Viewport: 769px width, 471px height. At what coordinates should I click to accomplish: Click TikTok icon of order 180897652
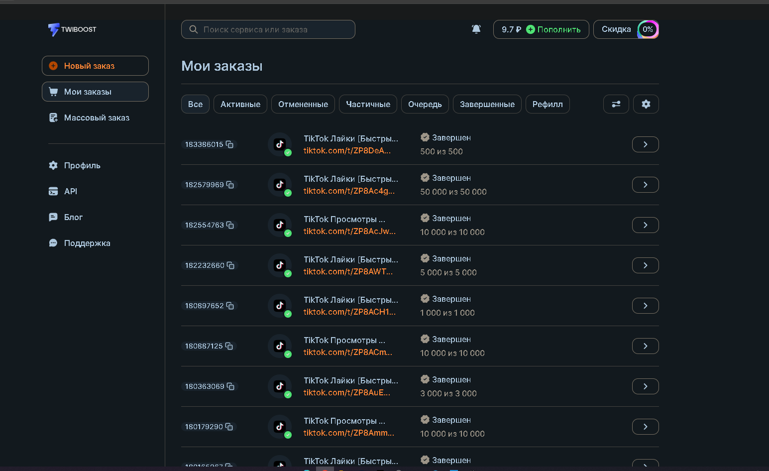280,306
